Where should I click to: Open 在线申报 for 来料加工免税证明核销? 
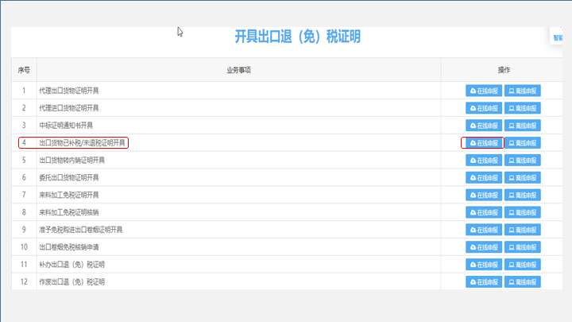[484, 212]
